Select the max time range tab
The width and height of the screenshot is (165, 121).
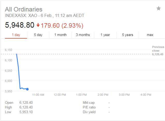click(150, 35)
